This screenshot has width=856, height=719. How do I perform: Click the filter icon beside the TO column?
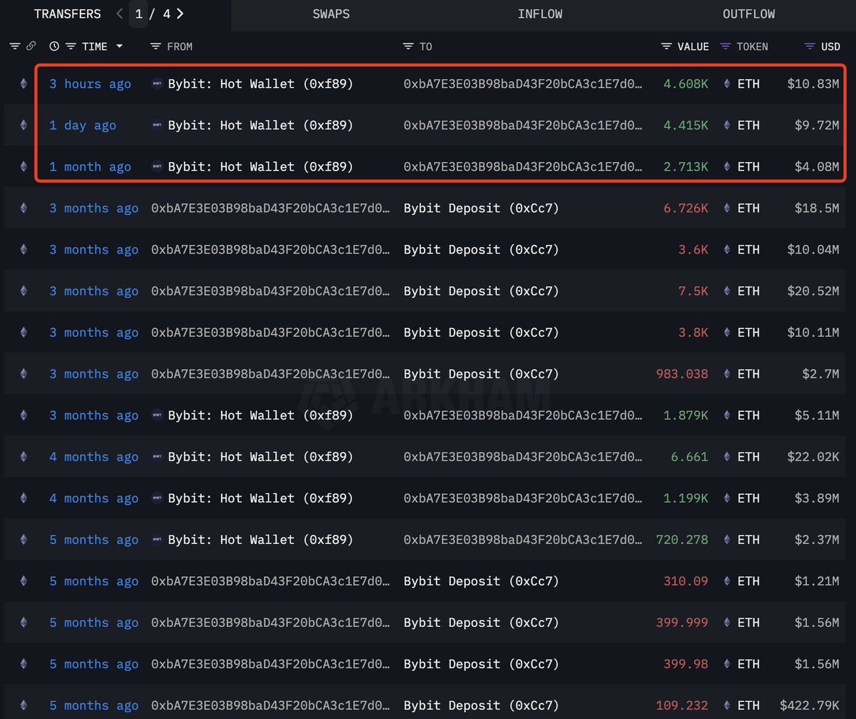(408, 46)
